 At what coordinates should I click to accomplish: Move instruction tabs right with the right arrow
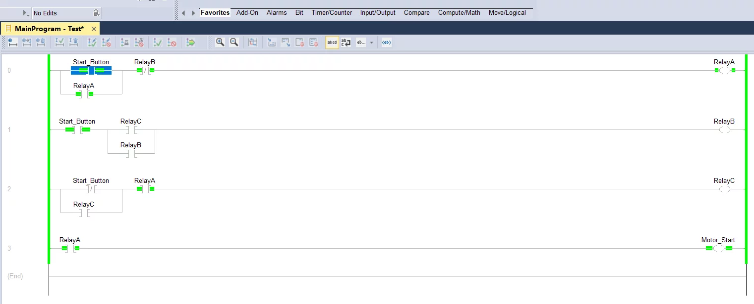click(193, 13)
